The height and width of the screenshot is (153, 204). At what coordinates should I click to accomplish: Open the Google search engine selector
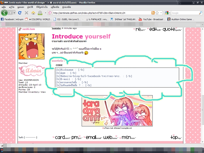pyautogui.click(x=168, y=13)
